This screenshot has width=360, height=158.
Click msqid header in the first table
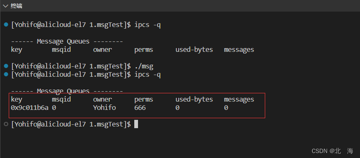(62, 50)
